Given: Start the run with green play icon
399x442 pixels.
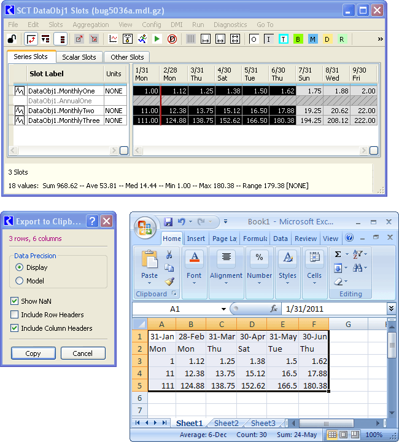Looking at the screenshot, I should click(157, 39).
